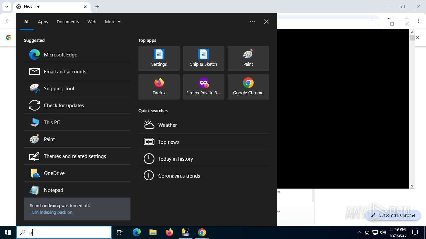The width and height of the screenshot is (426, 239).
Task: Launch Notepad from Suggested list
Action: pos(77,190)
